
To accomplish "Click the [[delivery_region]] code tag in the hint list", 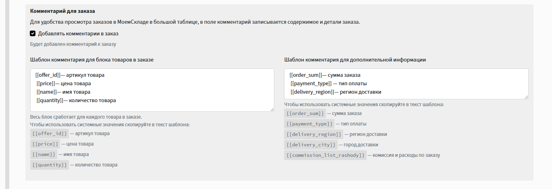I will click(314, 134).
